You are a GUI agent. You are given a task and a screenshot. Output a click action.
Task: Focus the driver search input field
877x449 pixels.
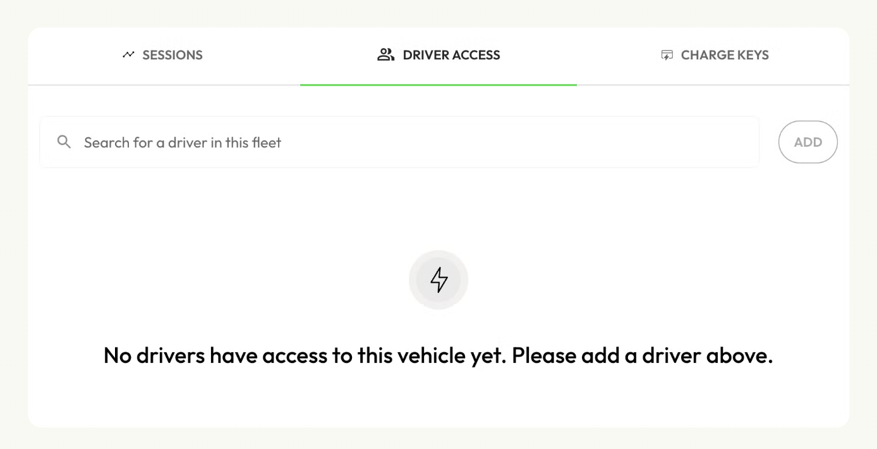tap(399, 142)
